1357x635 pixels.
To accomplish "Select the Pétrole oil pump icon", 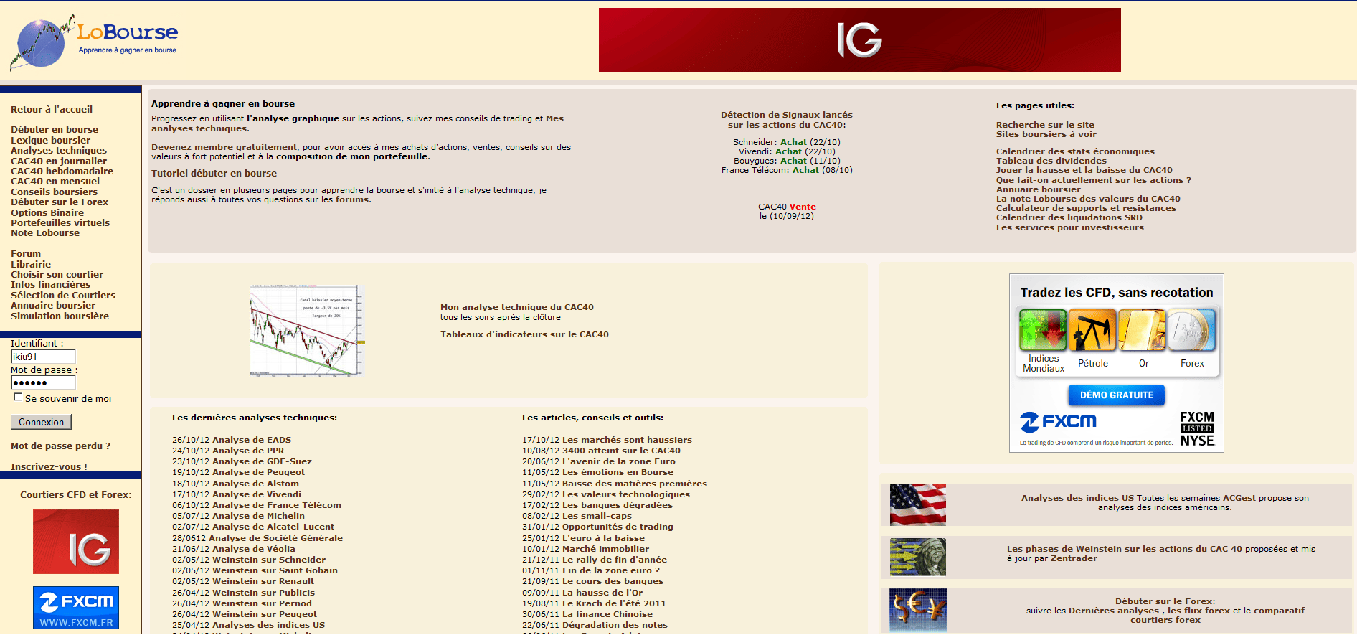I will click(x=1092, y=330).
